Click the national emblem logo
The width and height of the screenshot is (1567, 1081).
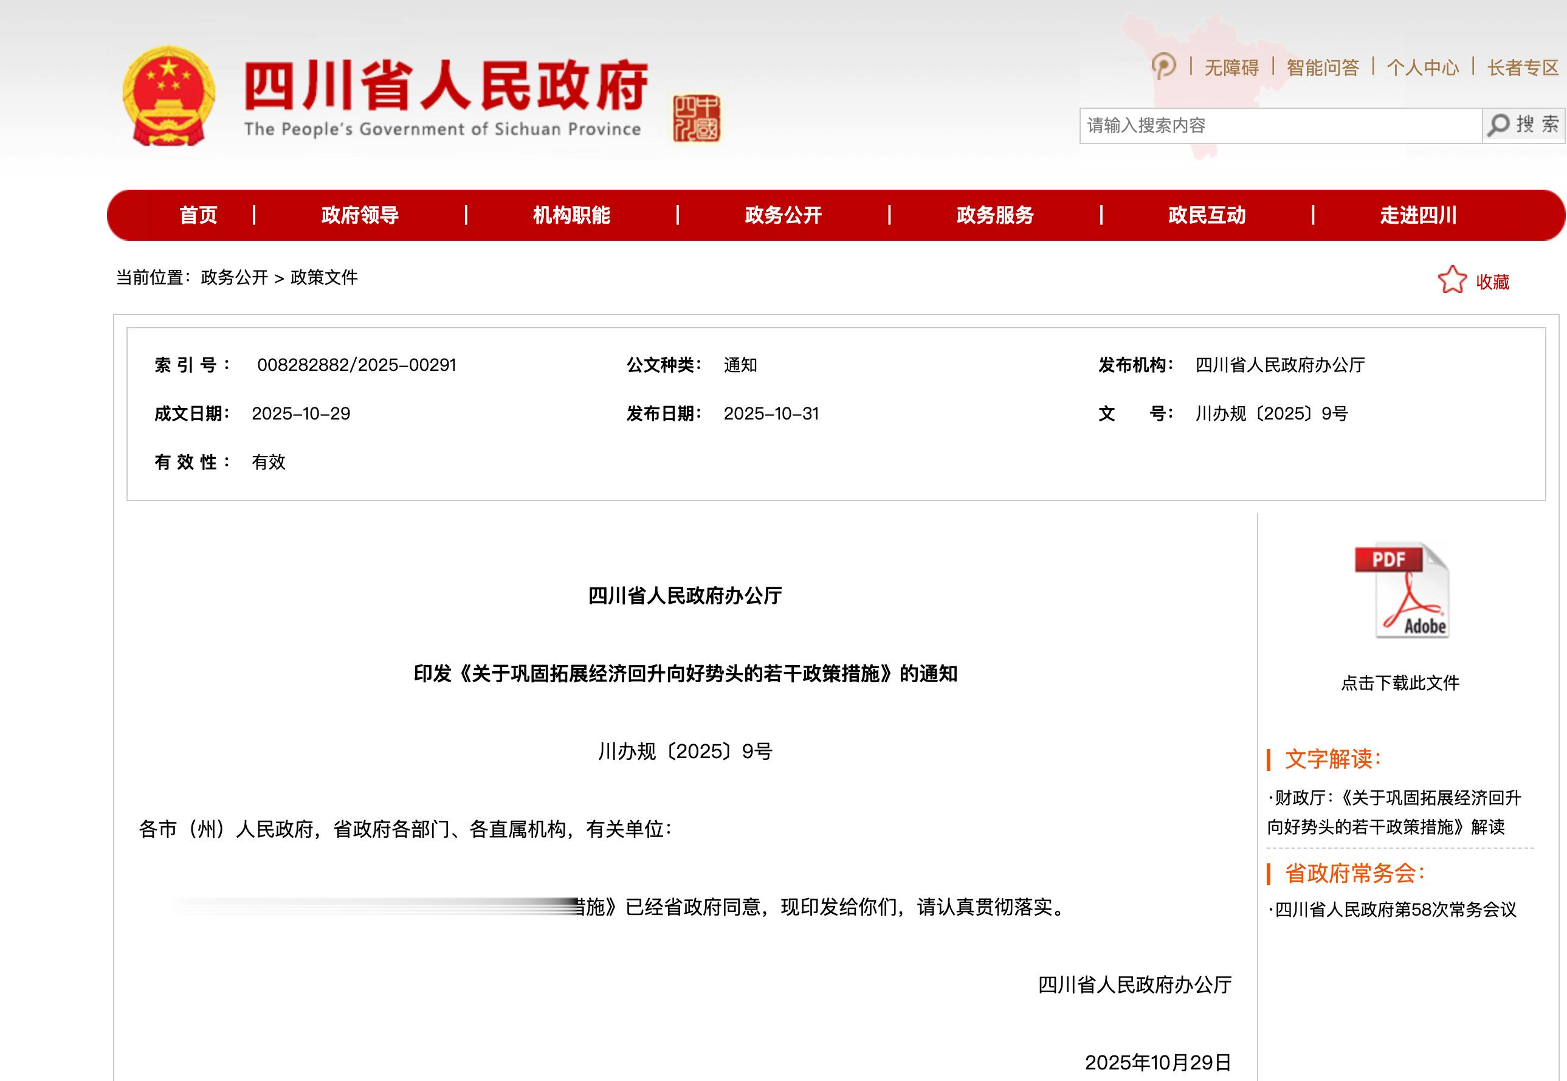coord(170,96)
